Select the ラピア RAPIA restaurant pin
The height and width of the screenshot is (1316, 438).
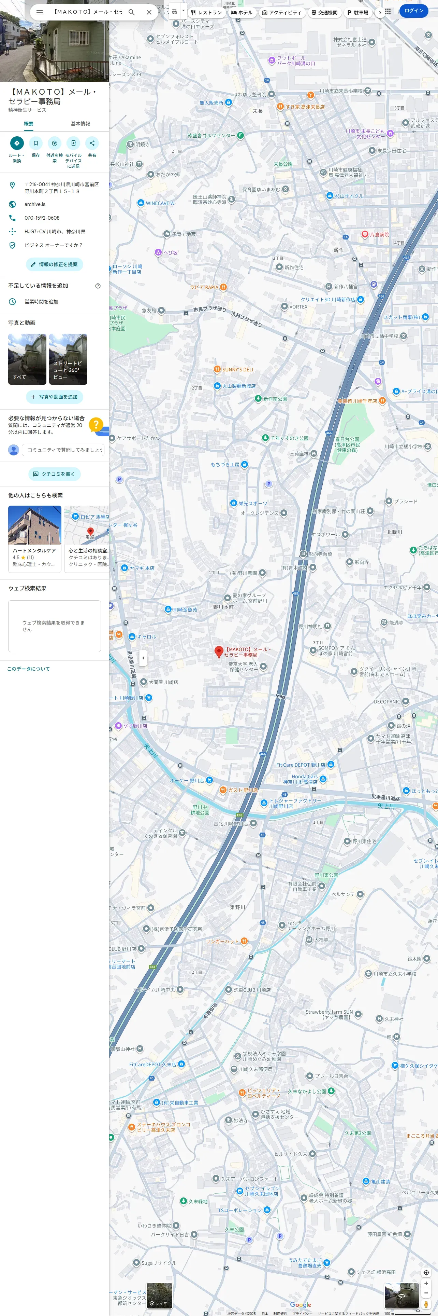click(223, 287)
